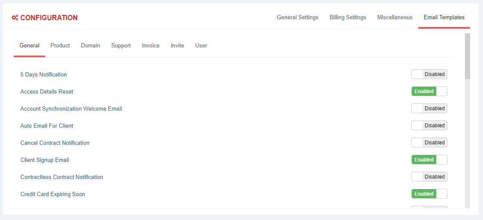Viewport: 483px width, 220px height.
Task: Disable the Access Details Reset toggle
Action: point(429,91)
